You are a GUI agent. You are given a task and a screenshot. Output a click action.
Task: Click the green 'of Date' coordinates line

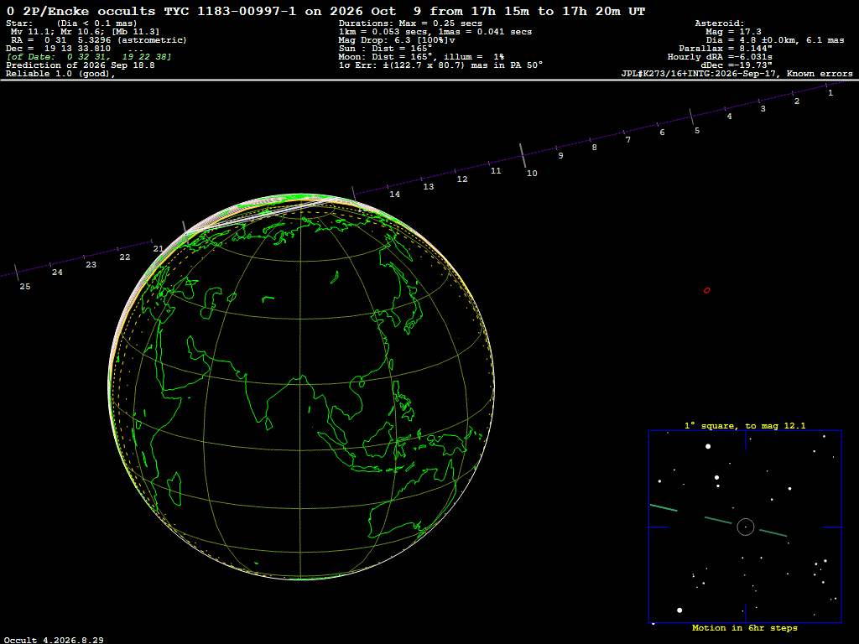[x=89, y=57]
